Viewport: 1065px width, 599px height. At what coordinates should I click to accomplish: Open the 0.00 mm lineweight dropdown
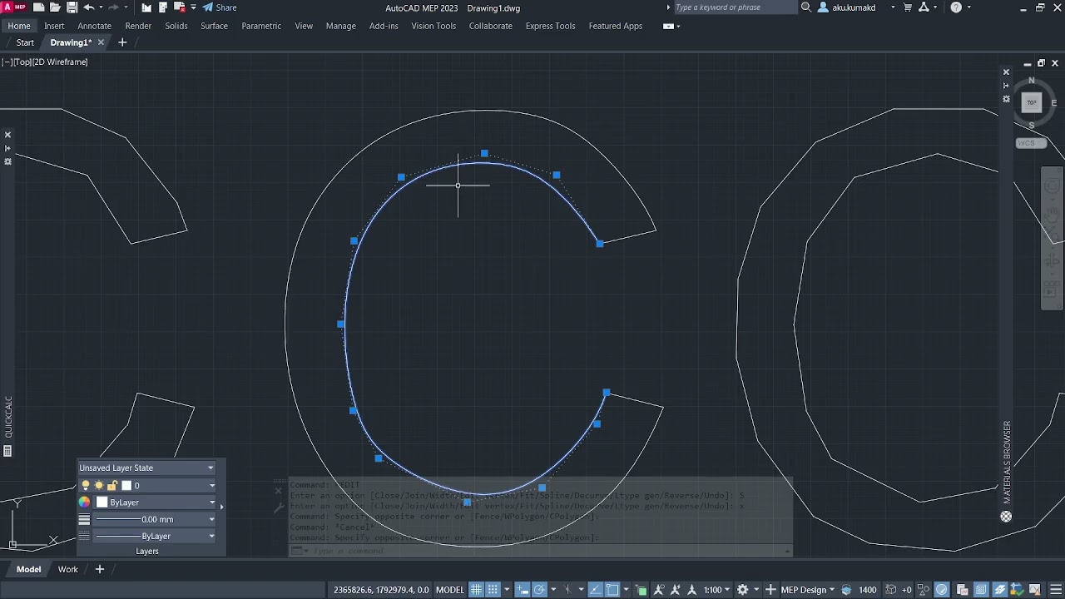[x=156, y=519]
